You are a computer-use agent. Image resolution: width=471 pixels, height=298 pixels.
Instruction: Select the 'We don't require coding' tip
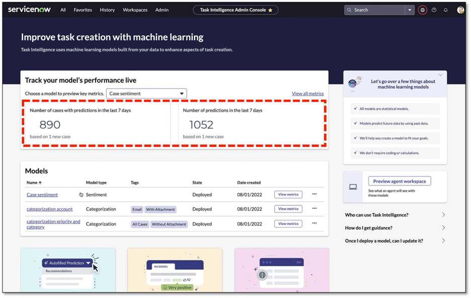tap(395, 153)
